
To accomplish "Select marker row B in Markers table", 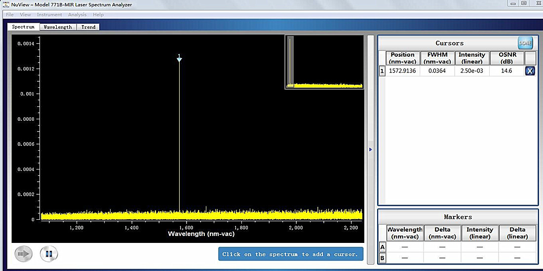I will pyautogui.click(x=382, y=258).
